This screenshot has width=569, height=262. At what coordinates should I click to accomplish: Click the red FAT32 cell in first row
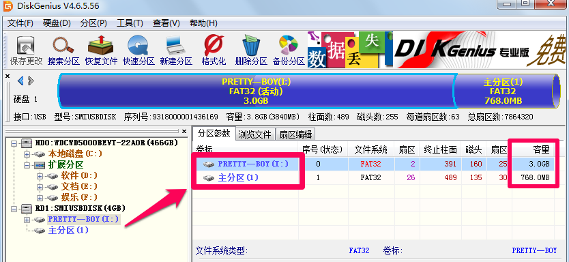(370, 164)
